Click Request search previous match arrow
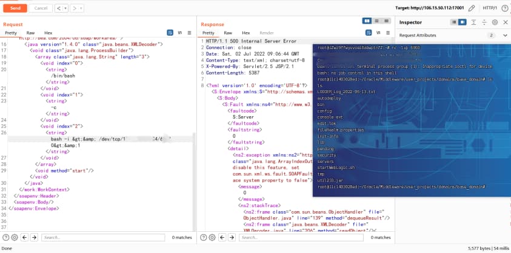The width and height of the screenshot is (511, 253). 25,237
